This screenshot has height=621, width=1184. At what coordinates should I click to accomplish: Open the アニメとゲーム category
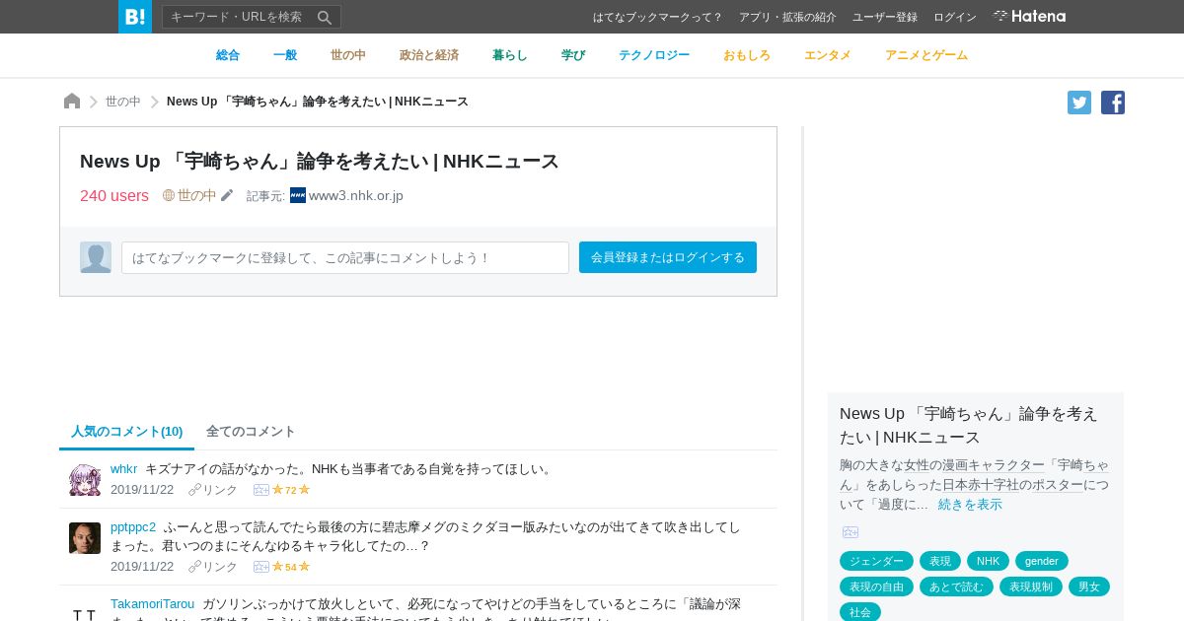[926, 55]
